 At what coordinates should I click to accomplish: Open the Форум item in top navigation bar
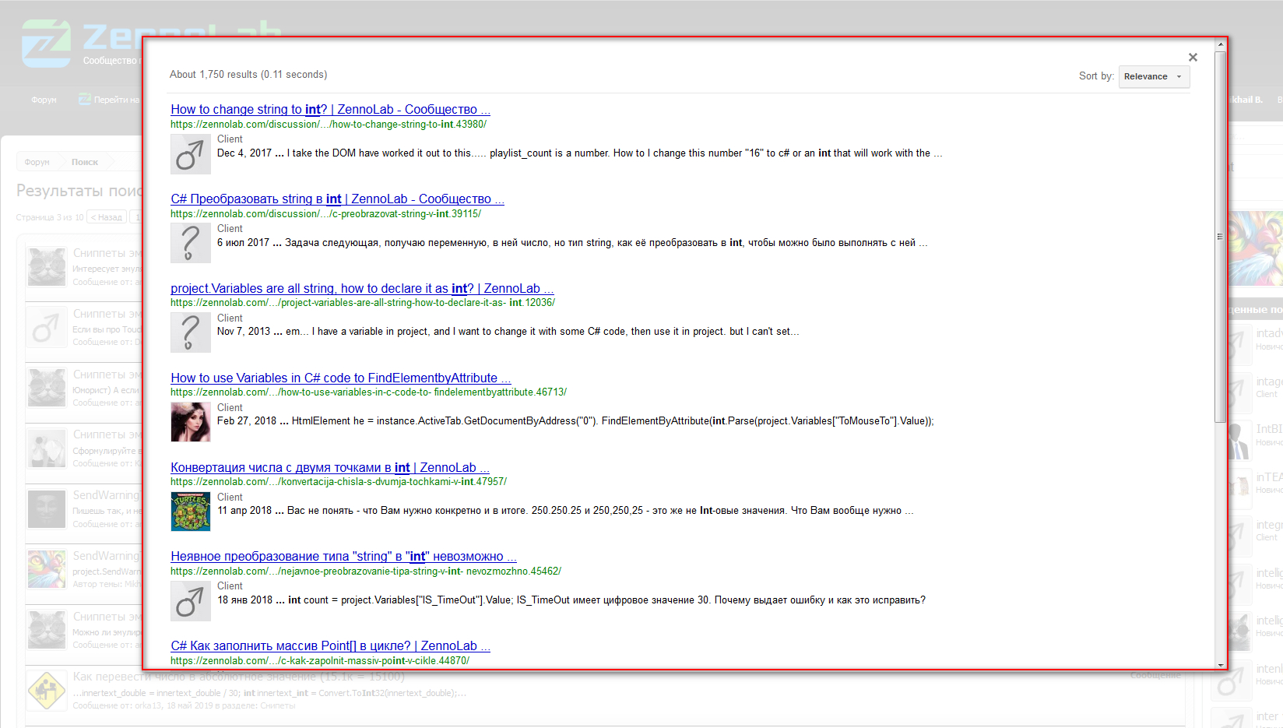(x=44, y=100)
